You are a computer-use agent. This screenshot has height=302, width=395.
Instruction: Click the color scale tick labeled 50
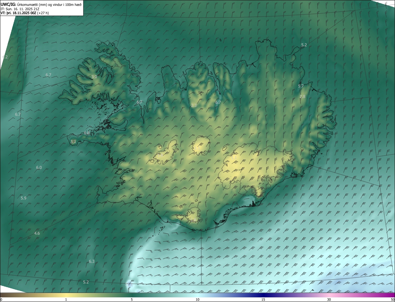click(393, 300)
